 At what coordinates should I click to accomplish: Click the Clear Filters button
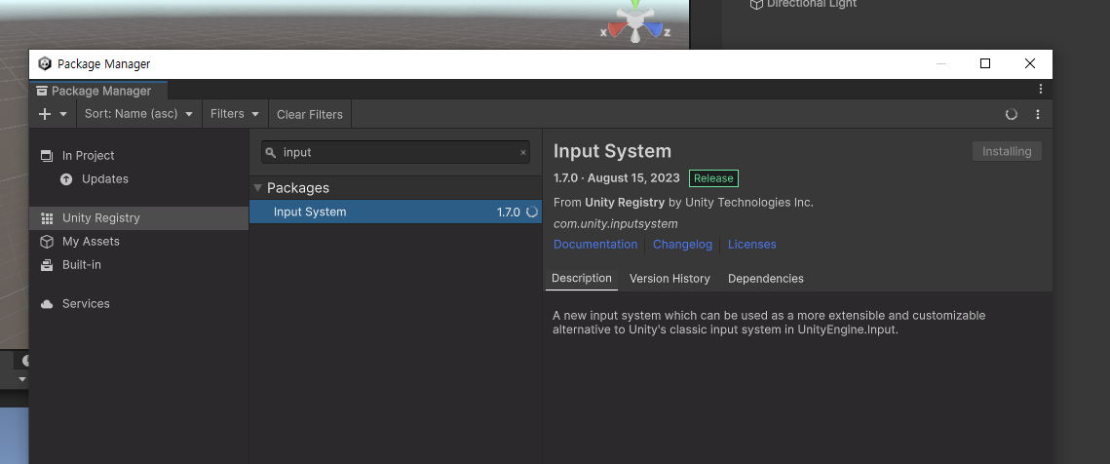pyautogui.click(x=309, y=114)
